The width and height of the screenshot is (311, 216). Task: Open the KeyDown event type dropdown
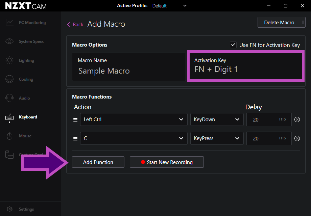click(x=217, y=119)
